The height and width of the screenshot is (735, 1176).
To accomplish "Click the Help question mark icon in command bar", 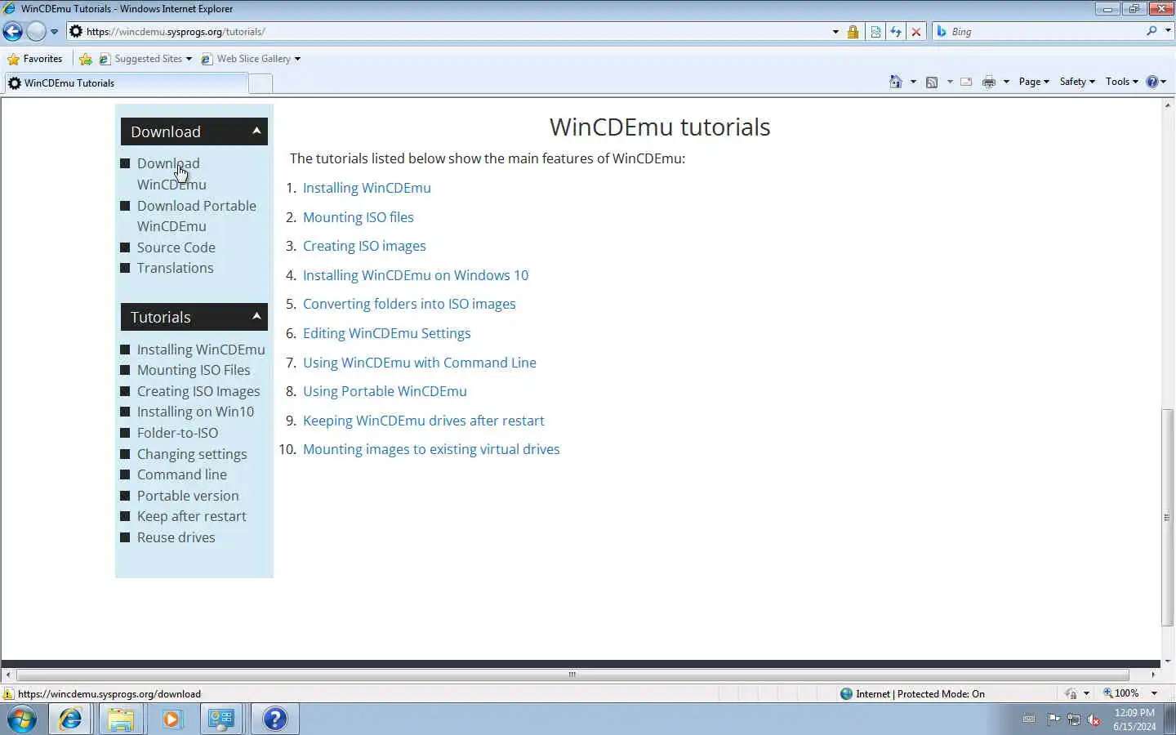I will click(1152, 82).
